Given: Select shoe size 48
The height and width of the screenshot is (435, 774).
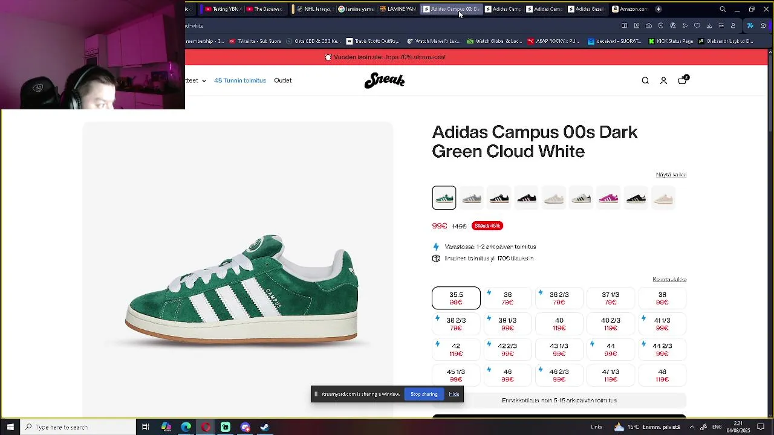Looking at the screenshot, I should click(x=662, y=375).
